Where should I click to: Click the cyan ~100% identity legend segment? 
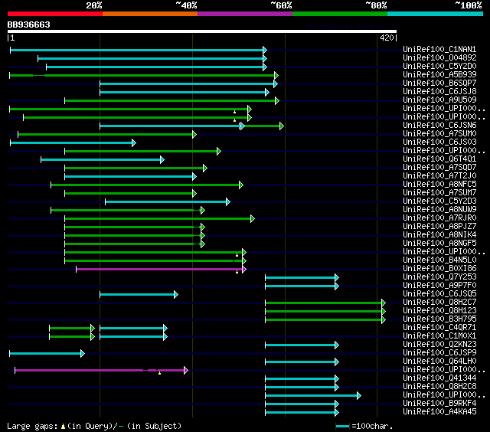point(436,14)
